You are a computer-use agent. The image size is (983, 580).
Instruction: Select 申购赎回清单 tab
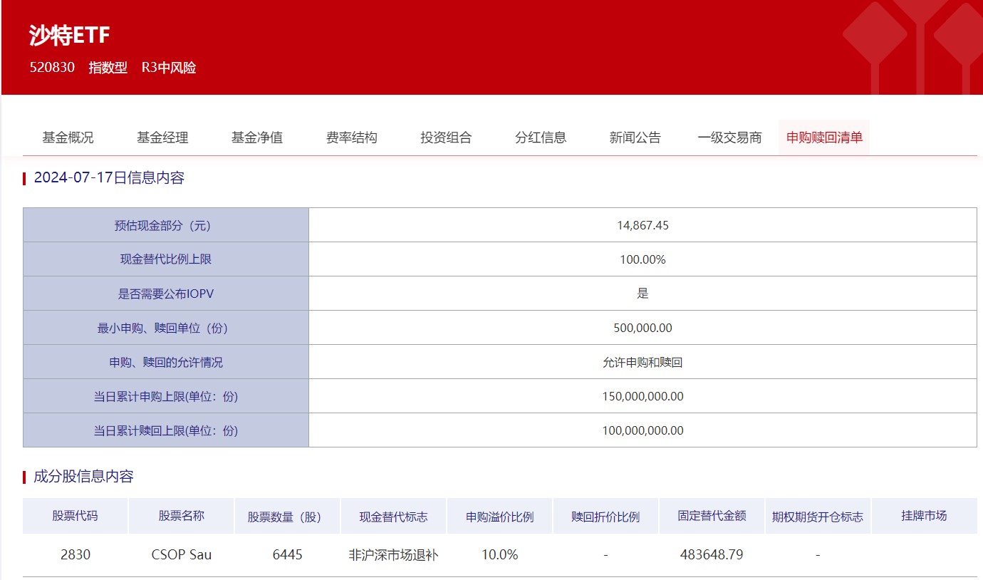coord(824,138)
